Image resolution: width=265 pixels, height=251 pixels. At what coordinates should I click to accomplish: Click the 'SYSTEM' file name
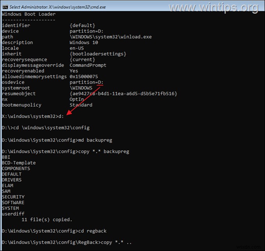[11, 208]
